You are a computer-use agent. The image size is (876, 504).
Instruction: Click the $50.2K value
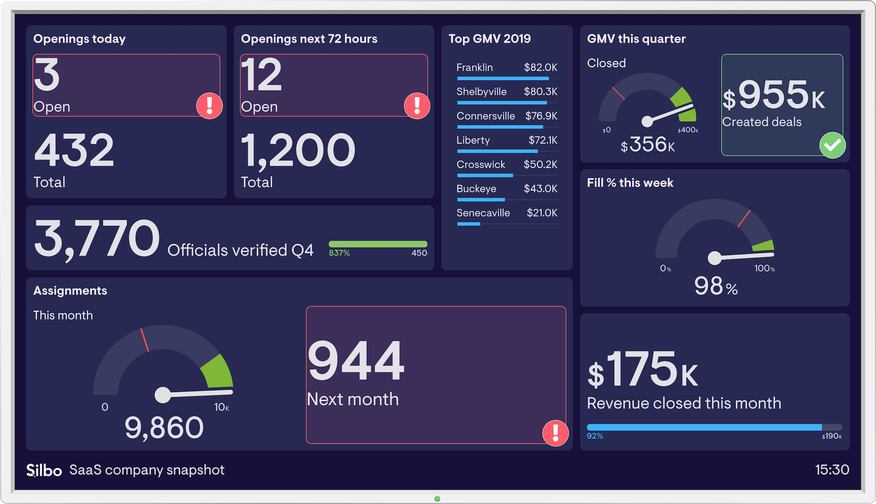(x=541, y=165)
